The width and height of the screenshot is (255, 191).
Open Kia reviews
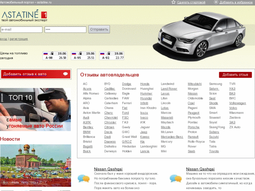pyautogui.click(x=142, y=142)
